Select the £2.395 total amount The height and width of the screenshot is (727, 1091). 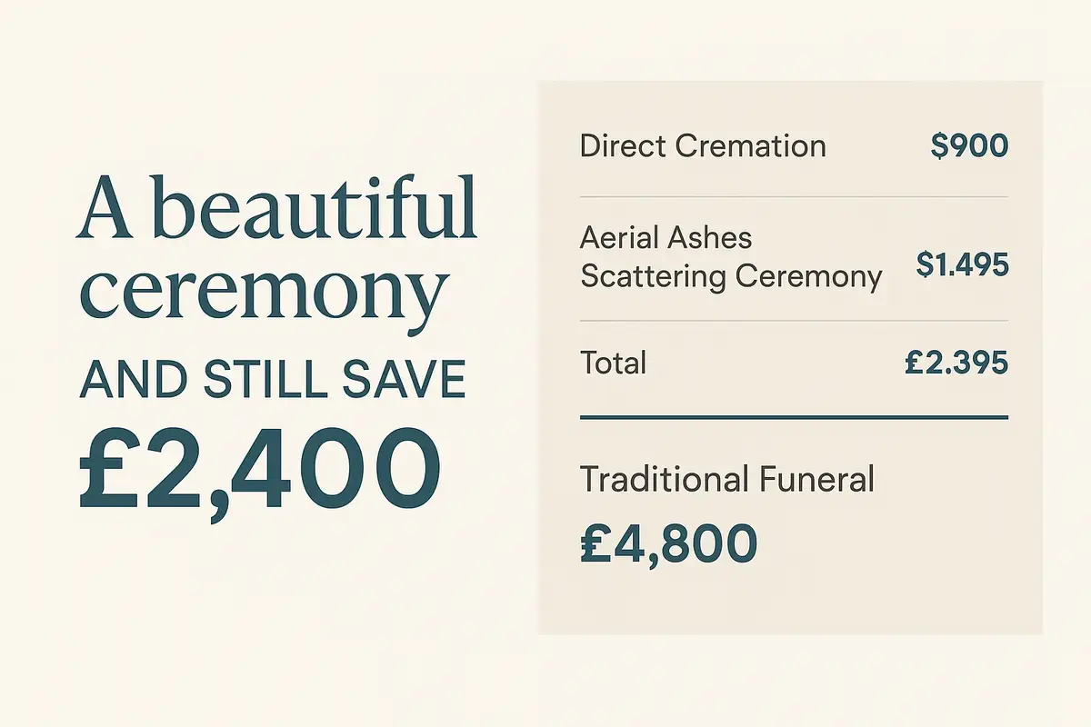(x=956, y=363)
